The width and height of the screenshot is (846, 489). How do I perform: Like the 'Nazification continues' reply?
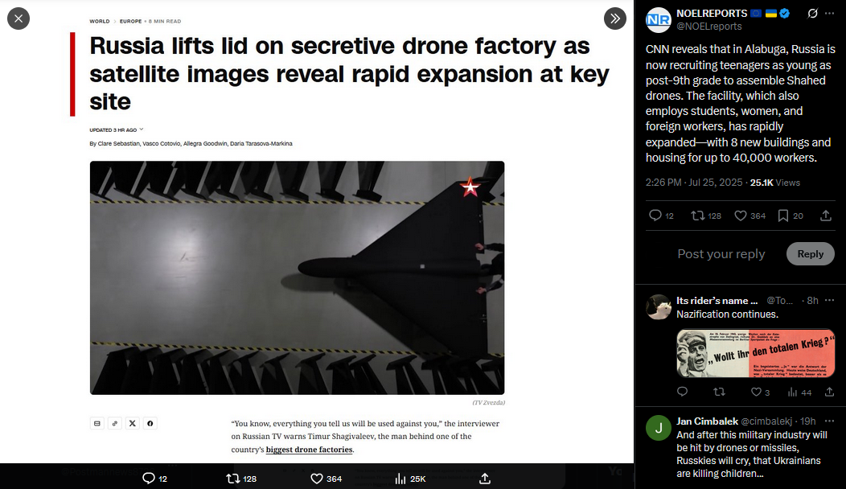pos(760,392)
